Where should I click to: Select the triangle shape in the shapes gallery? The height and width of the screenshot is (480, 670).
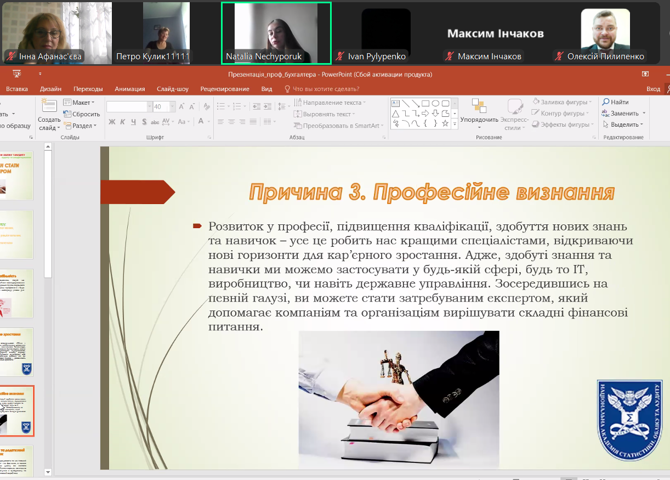[x=395, y=114]
